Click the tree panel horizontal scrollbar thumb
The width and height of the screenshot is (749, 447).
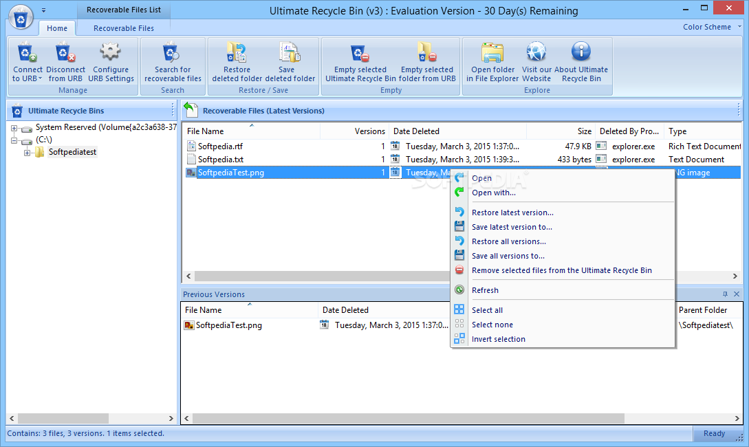point(63,418)
